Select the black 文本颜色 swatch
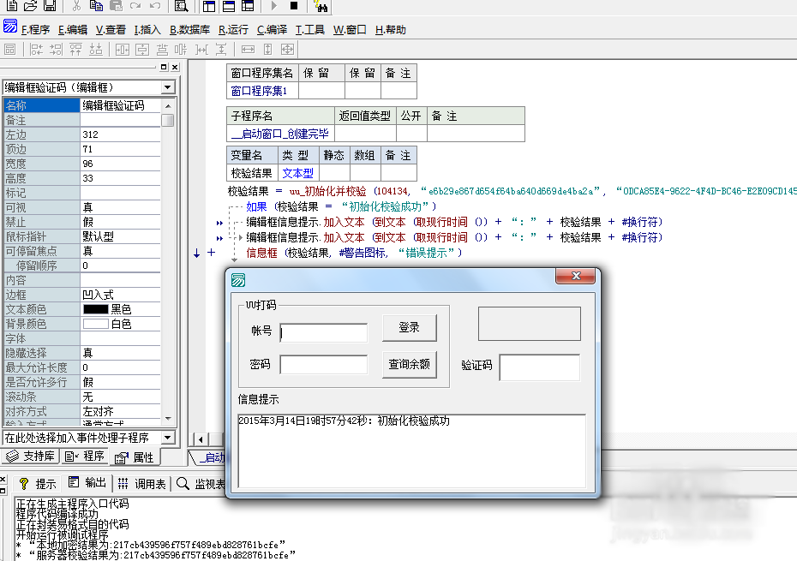Screen dimensions: 797x561 (x=95, y=309)
